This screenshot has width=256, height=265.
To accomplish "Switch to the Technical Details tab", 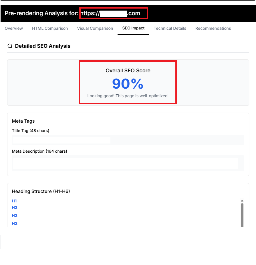I will point(170,28).
